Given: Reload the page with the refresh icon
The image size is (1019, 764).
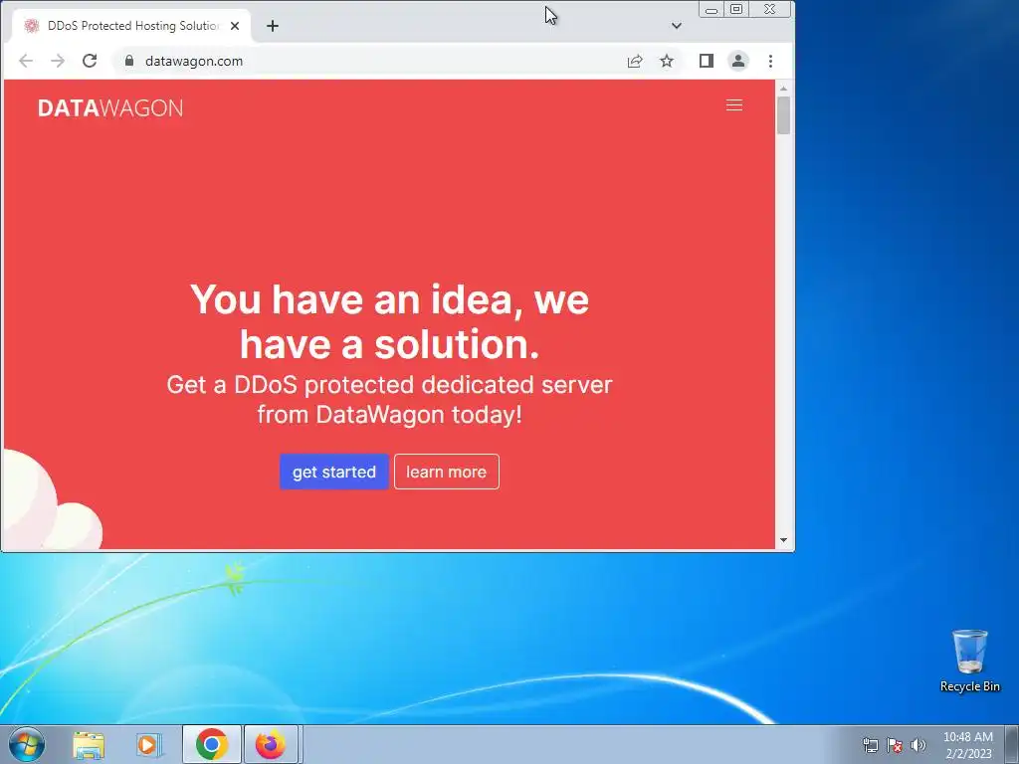Looking at the screenshot, I should [x=90, y=61].
